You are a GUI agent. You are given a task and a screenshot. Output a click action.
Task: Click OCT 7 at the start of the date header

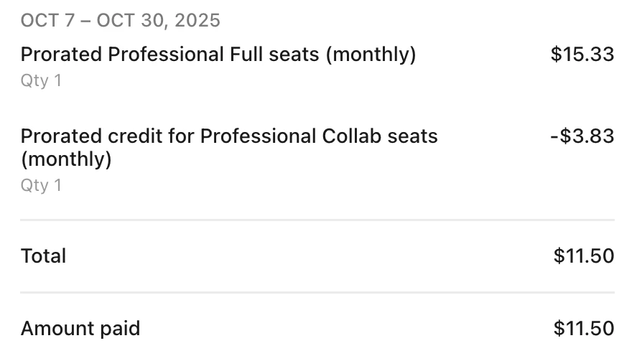pos(48,21)
